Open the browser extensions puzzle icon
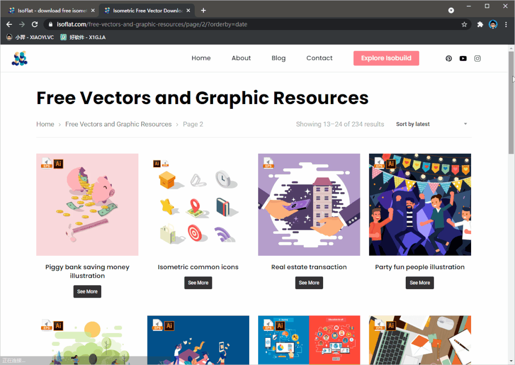Screen dimensions: 515x365 tap(480, 24)
